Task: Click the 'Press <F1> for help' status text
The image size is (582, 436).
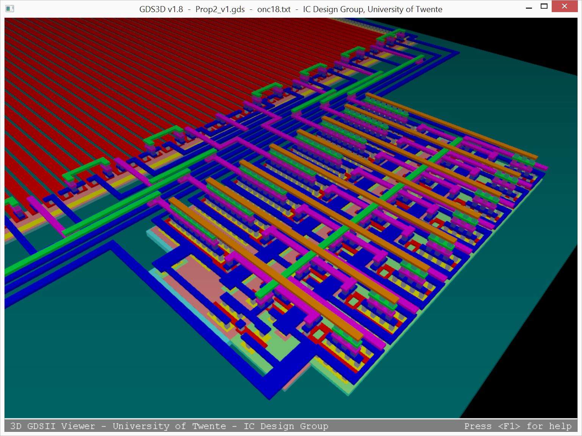Action: click(518, 426)
